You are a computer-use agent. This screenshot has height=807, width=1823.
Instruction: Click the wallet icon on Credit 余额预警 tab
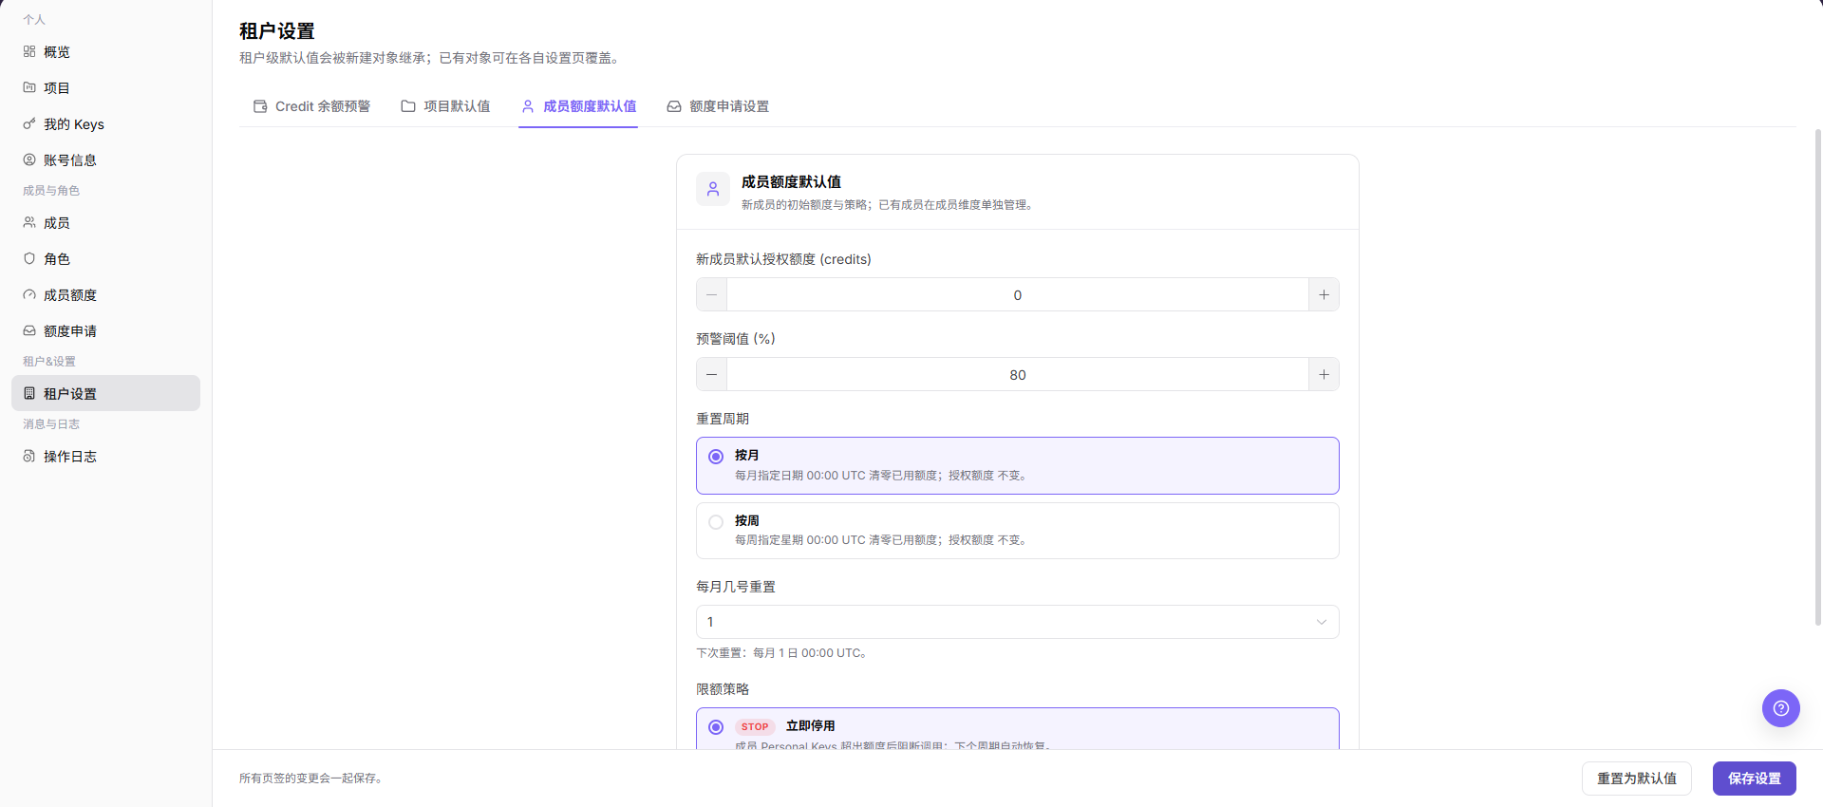click(260, 106)
